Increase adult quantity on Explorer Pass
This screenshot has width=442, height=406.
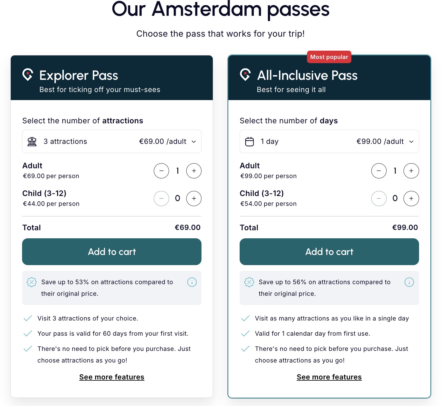pos(193,171)
